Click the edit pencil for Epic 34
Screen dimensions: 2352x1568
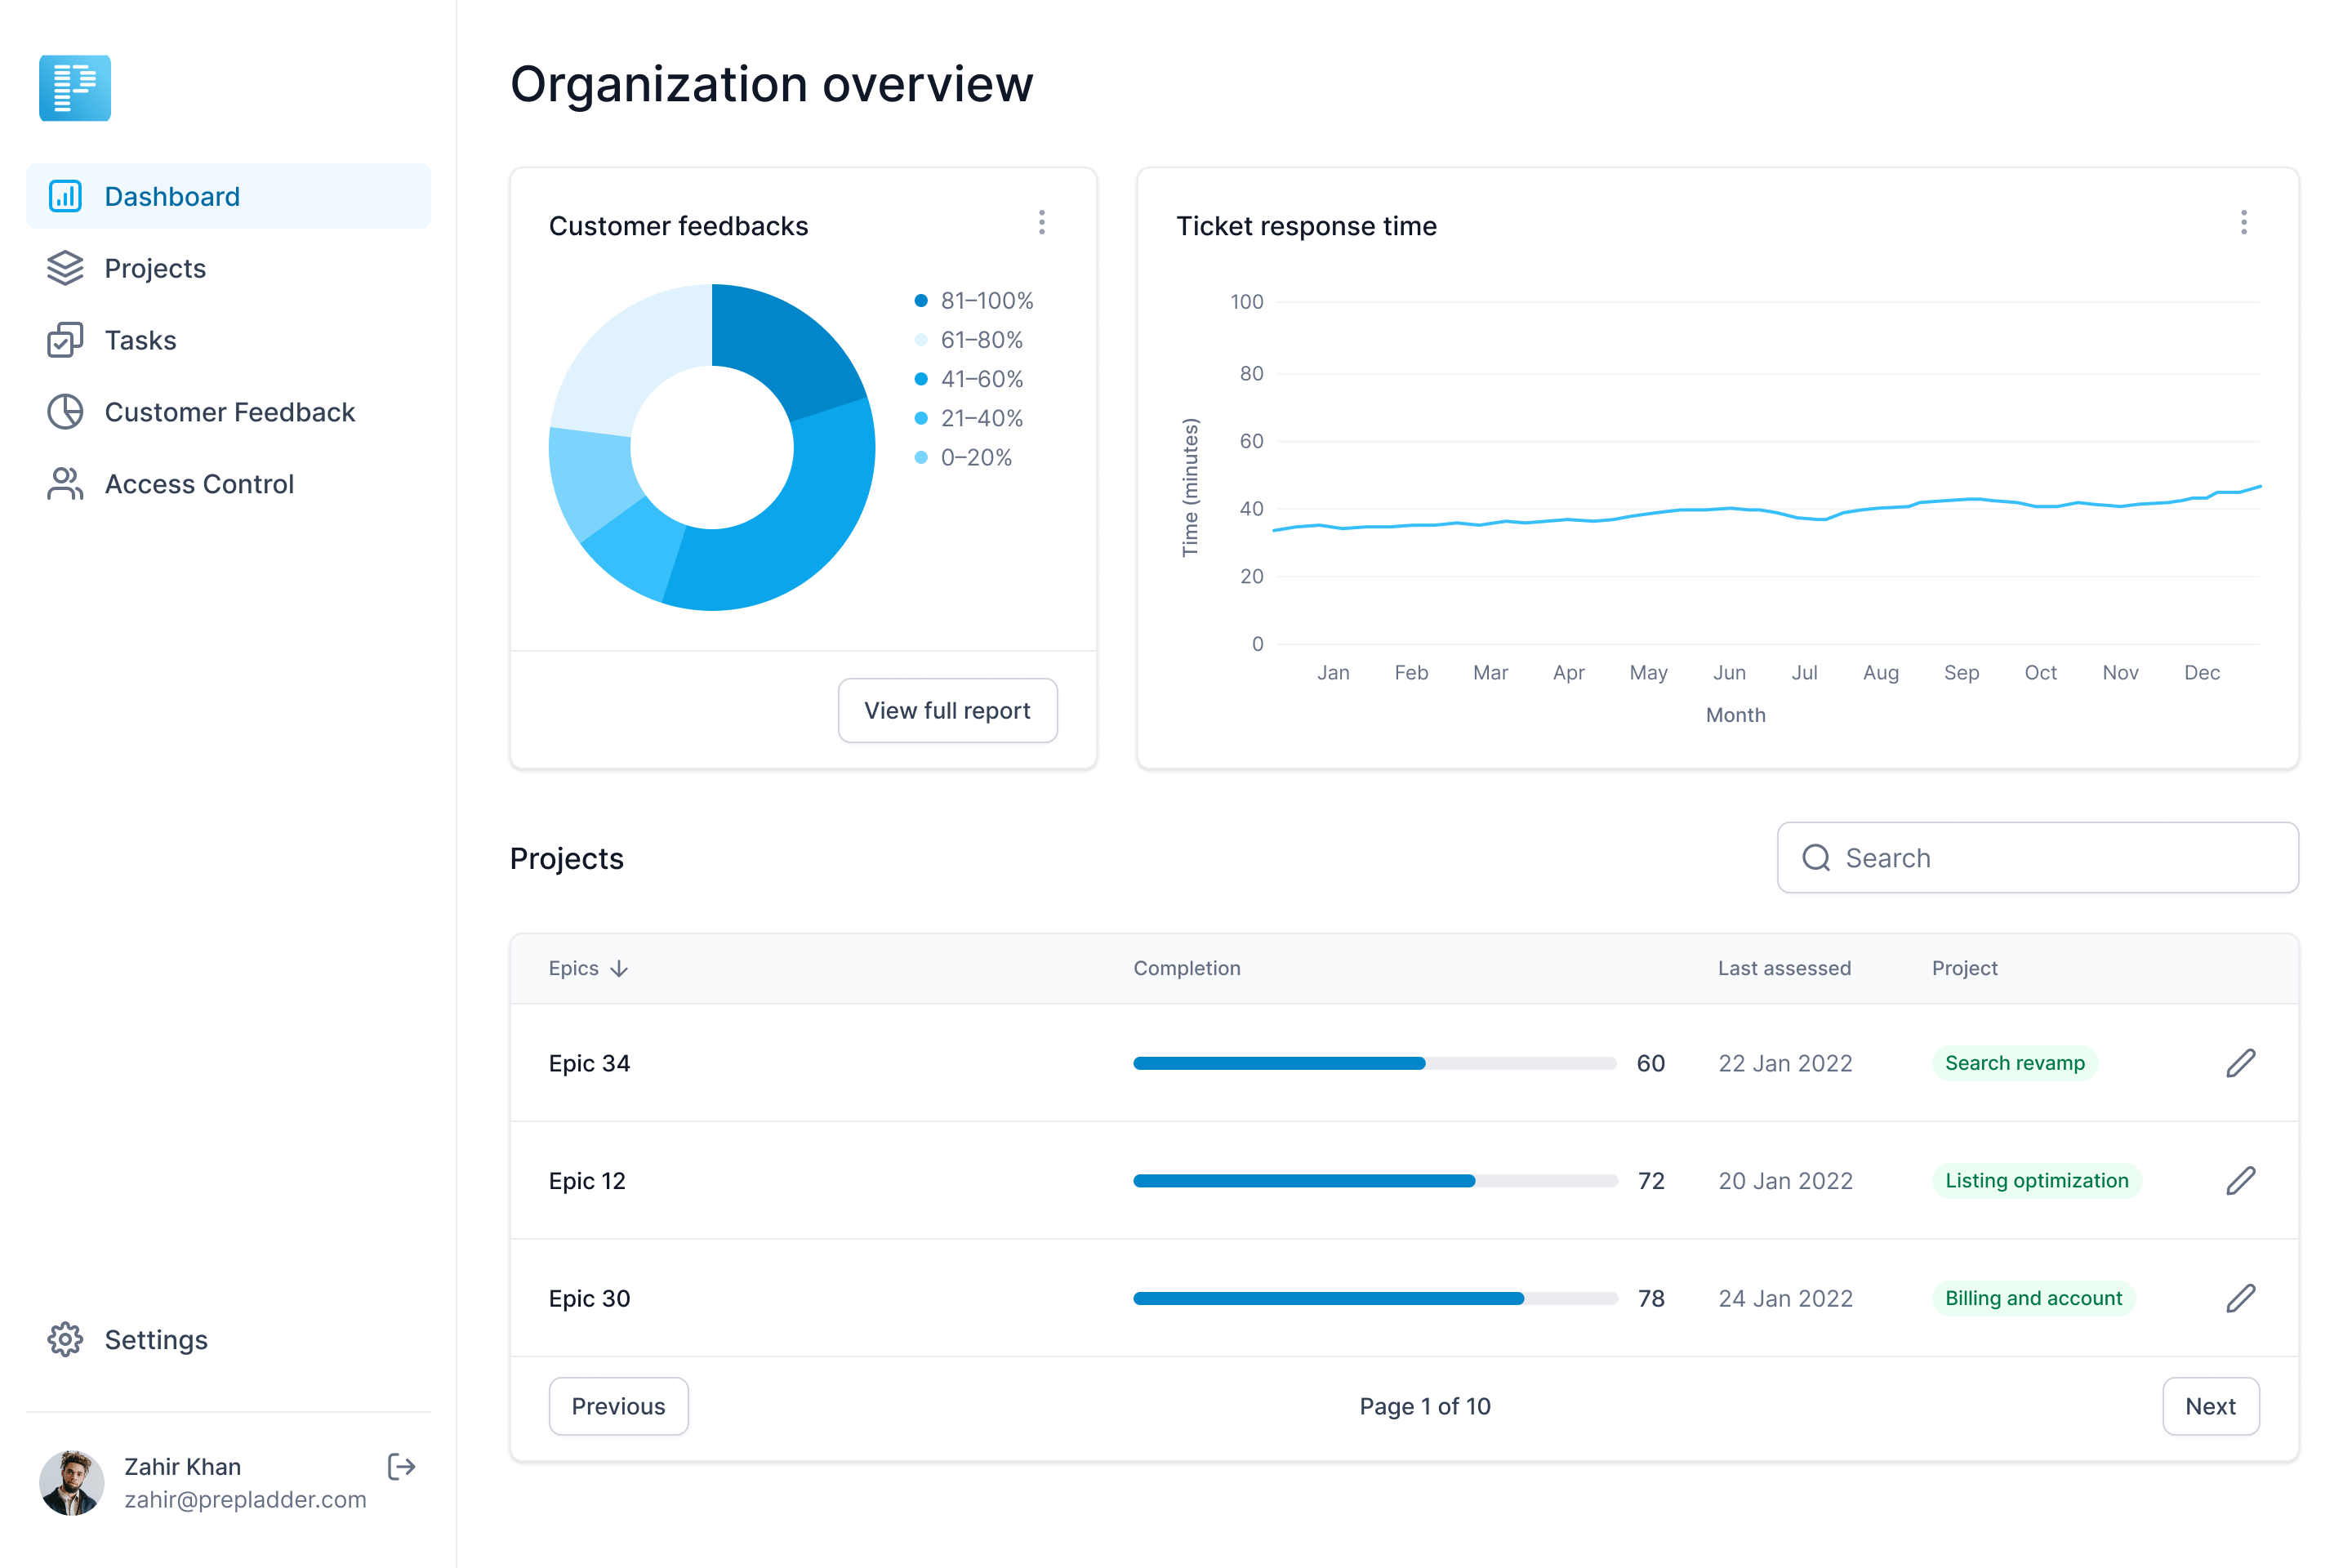2240,1063
